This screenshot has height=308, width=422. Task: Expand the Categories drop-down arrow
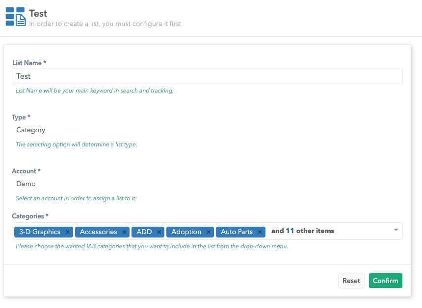coord(396,231)
